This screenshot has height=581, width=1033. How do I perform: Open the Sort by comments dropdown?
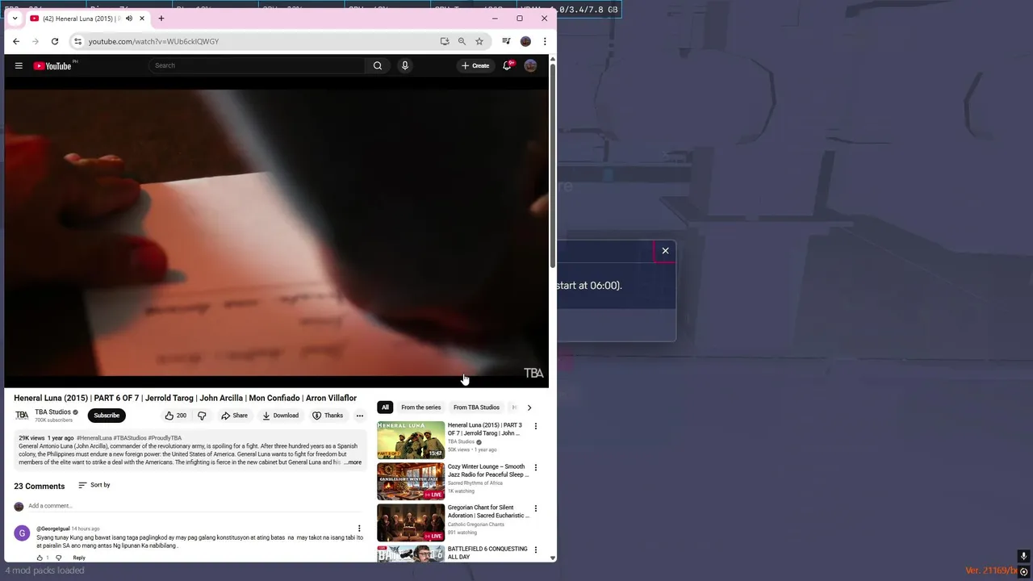pos(94,485)
